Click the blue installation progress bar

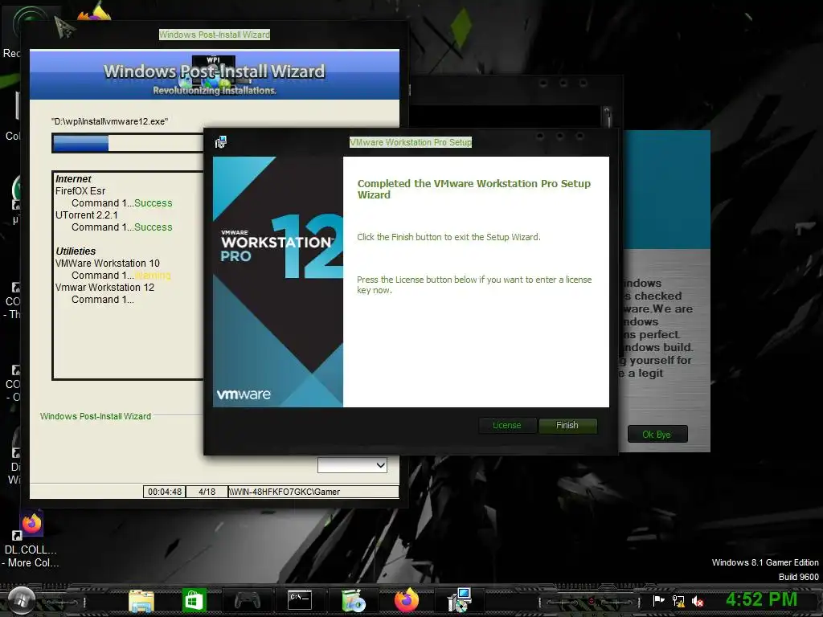click(x=128, y=143)
